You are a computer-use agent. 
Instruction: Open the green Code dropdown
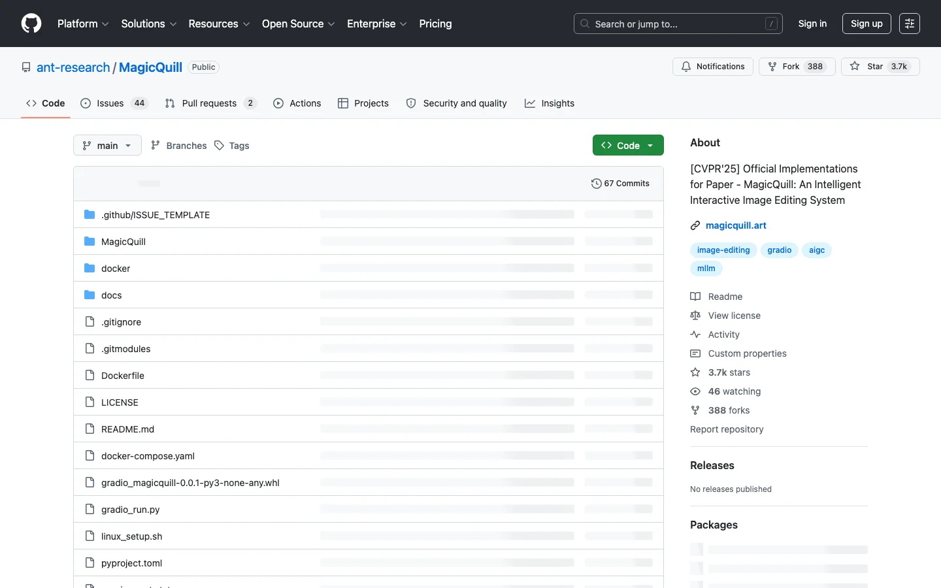coord(628,145)
